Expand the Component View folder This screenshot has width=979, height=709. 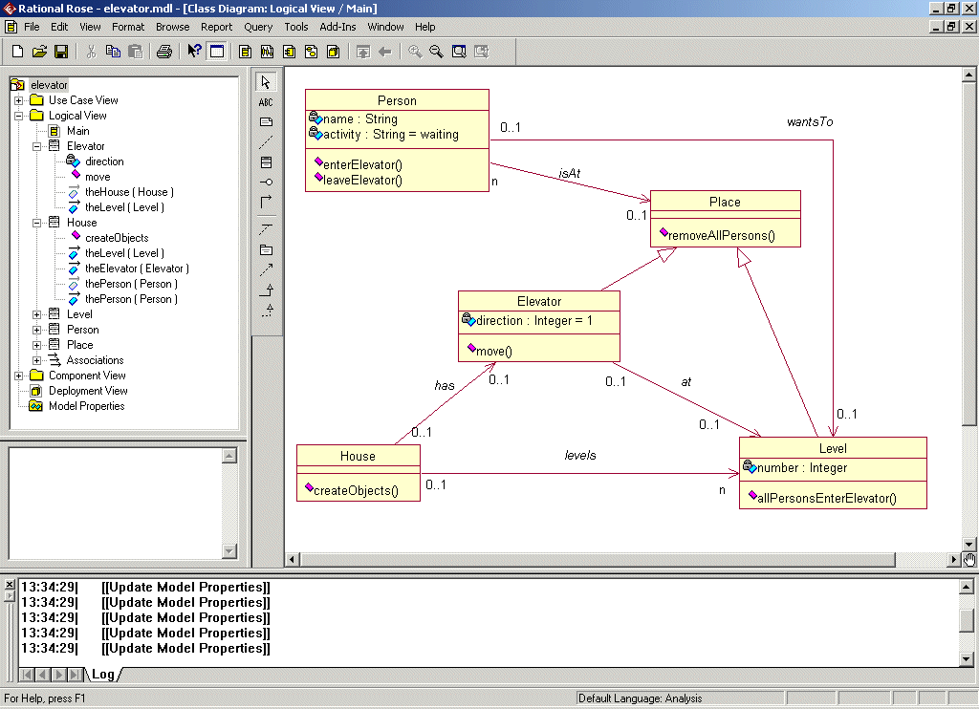click(19, 376)
